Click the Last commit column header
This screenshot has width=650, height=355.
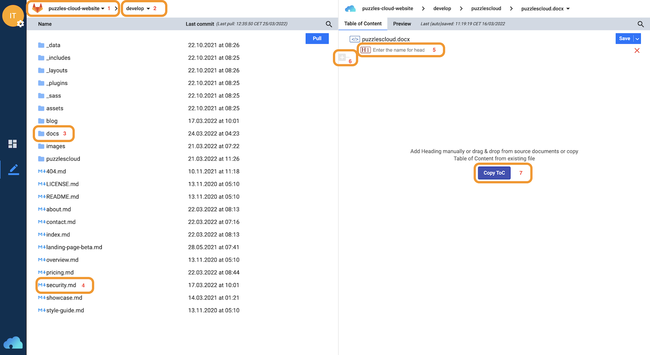pos(200,24)
